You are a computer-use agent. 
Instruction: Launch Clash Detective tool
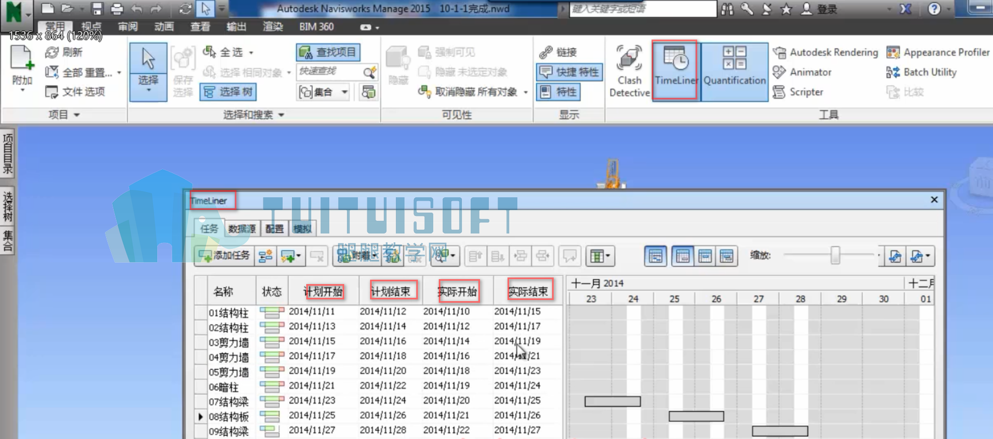coord(629,72)
